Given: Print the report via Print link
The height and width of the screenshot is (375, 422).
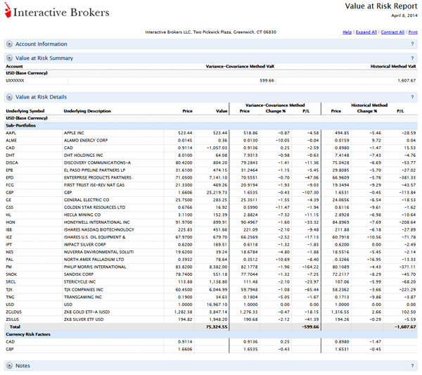Looking at the screenshot, I should 413,32.
